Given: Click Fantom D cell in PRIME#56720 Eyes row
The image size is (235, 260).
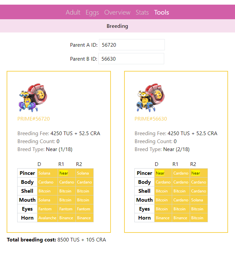Looking at the screenshot, I should [x=47, y=209].
